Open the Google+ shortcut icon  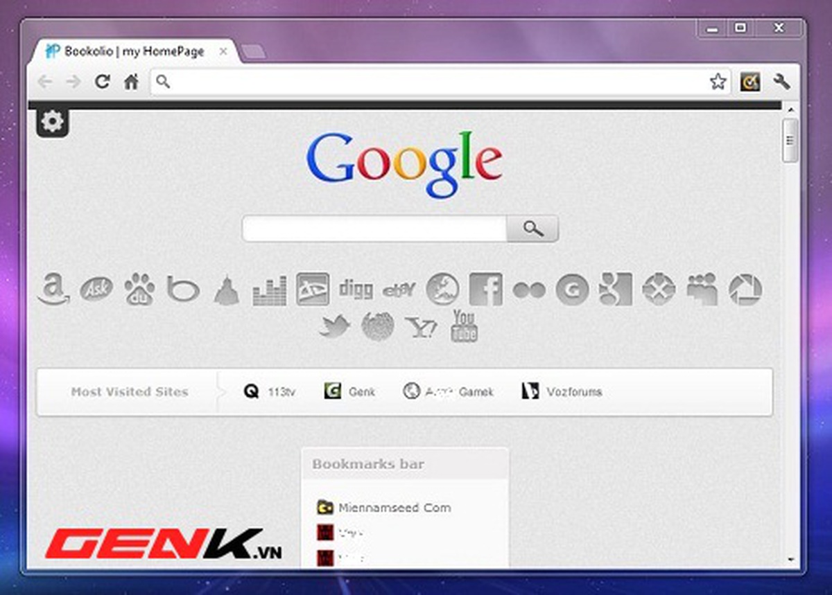(x=615, y=289)
